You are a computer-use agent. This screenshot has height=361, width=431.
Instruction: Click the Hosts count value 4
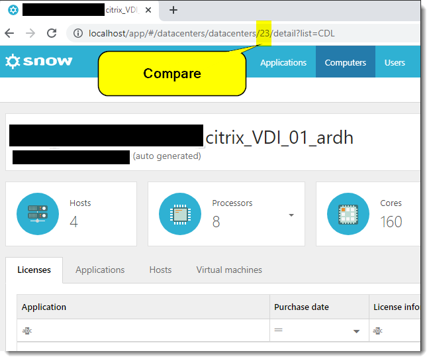click(x=73, y=222)
